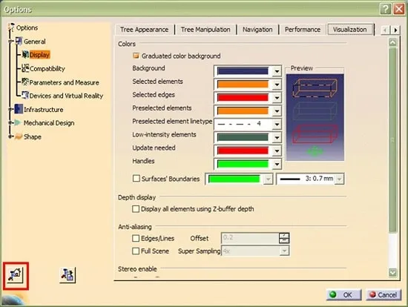The image size is (408, 307).
Task: Click the Options root tree icon
Action: point(11,27)
